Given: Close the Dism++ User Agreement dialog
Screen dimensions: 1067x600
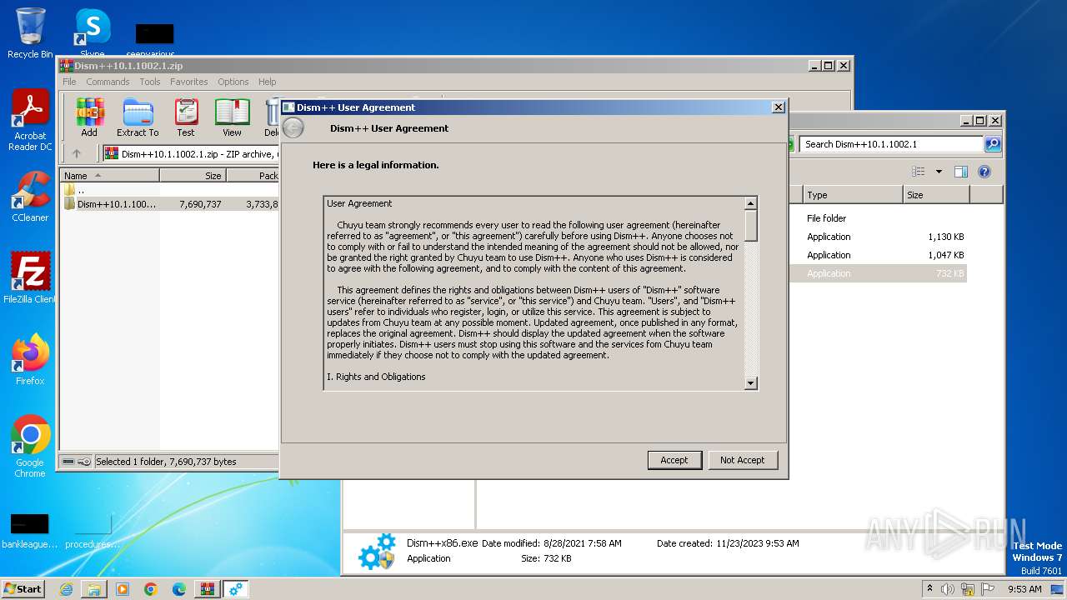Looking at the screenshot, I should [778, 107].
